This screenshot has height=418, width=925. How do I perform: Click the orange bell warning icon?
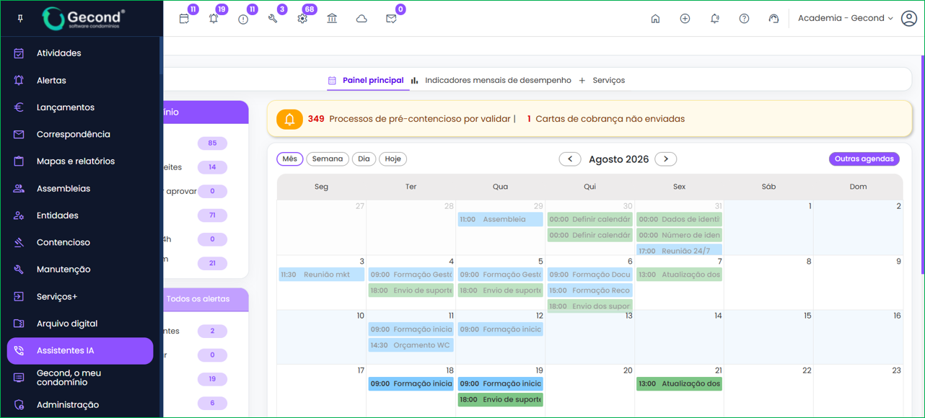click(289, 119)
